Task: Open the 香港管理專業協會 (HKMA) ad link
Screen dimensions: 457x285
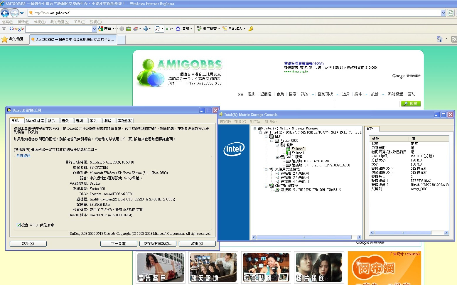Action: pyautogui.click(x=303, y=63)
